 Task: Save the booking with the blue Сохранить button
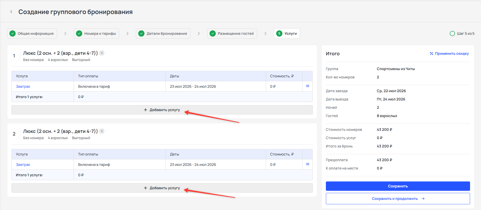(x=398, y=186)
